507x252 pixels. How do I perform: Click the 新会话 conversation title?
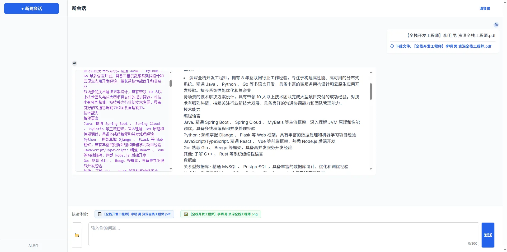click(79, 8)
